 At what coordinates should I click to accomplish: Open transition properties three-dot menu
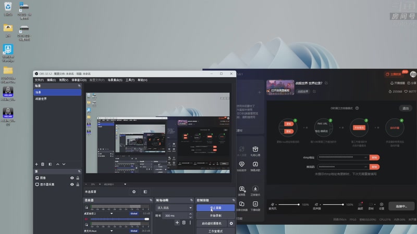(x=190, y=223)
